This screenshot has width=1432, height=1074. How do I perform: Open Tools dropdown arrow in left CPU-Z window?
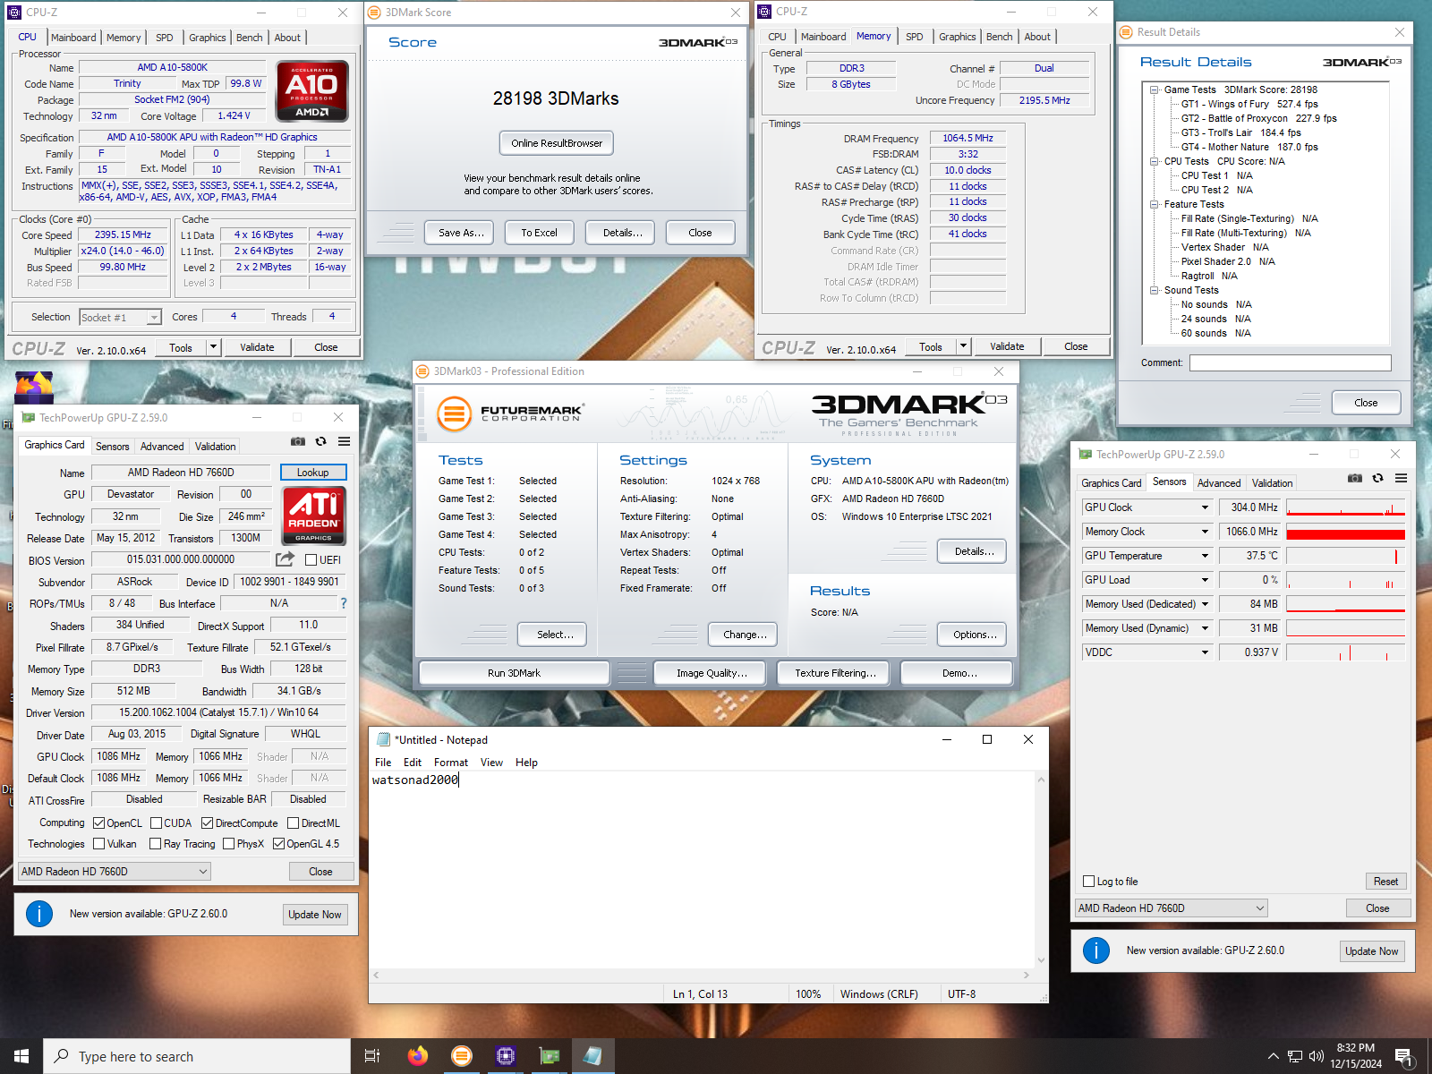coord(213,347)
